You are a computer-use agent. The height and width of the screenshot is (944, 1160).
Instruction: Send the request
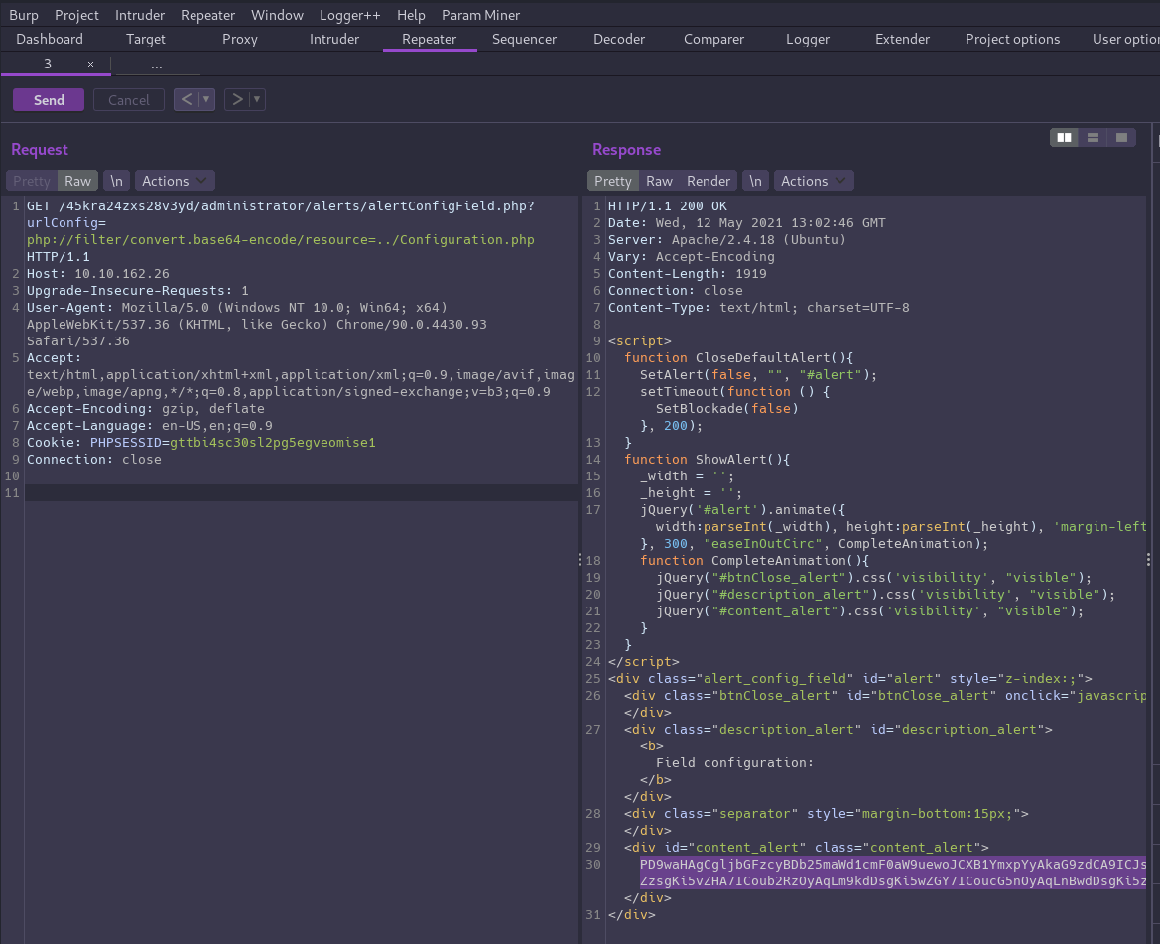(x=49, y=99)
